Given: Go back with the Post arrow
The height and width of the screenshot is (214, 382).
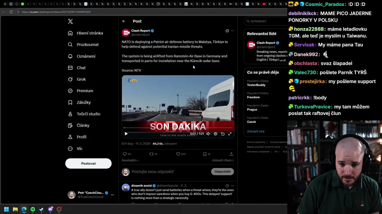Looking at the screenshot, I should (124, 21).
